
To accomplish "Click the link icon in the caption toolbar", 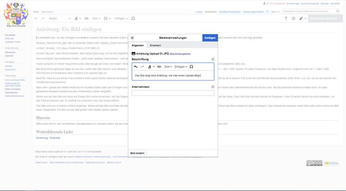I will (x=159, y=67).
